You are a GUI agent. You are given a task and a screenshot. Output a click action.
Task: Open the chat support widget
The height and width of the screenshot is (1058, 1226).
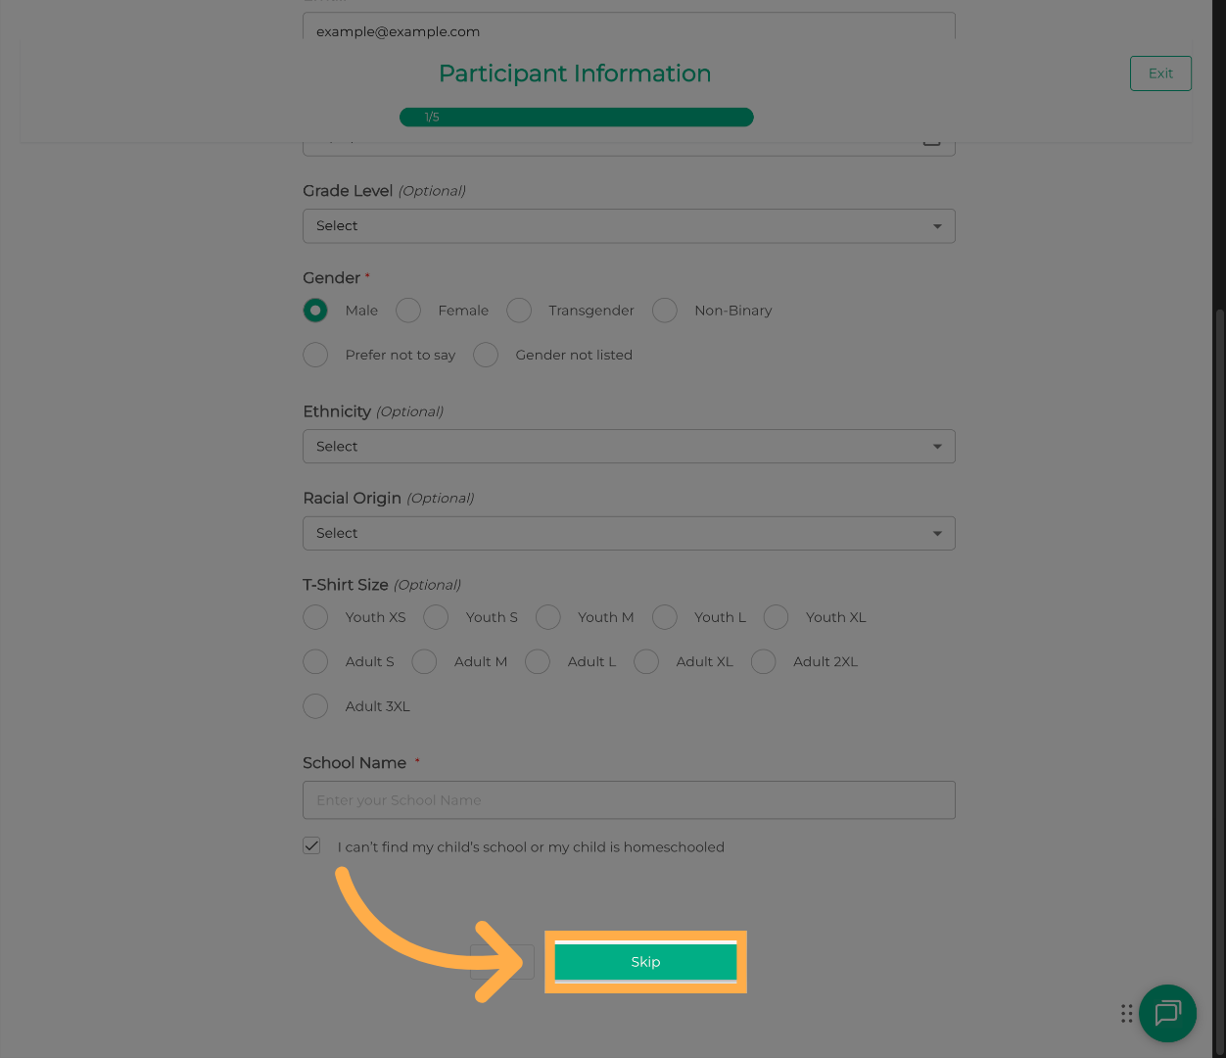pos(1167,1013)
